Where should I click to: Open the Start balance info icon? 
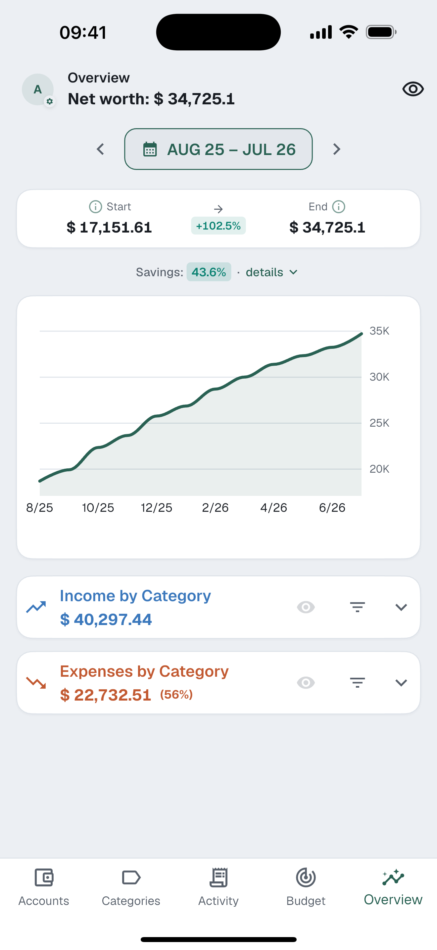pos(95,206)
